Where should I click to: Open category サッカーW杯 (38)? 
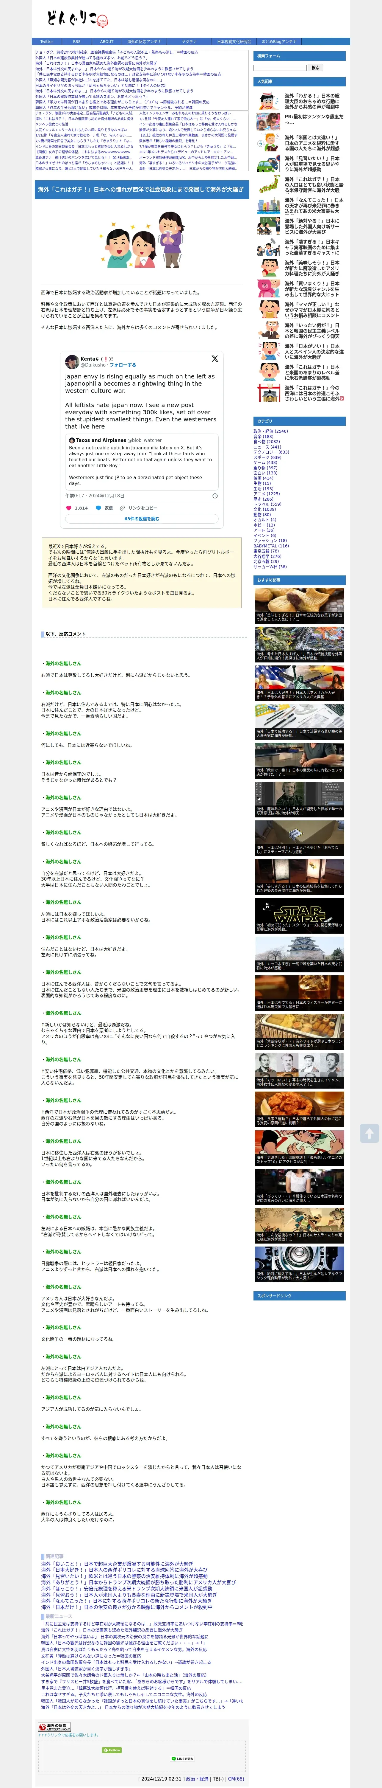[x=270, y=566]
